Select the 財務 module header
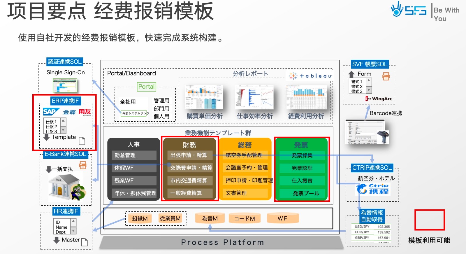 coord(189,145)
